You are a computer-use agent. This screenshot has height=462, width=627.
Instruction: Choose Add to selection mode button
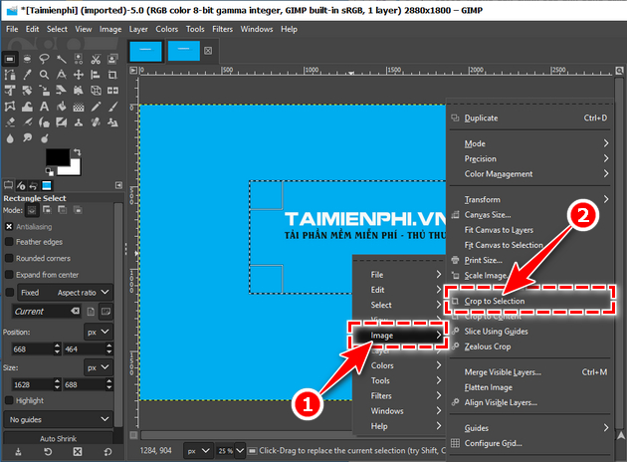click(x=47, y=210)
